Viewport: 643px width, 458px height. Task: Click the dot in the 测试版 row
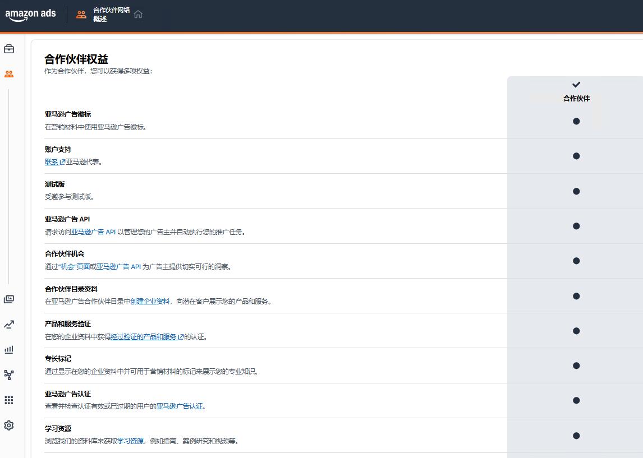pyautogui.click(x=576, y=191)
